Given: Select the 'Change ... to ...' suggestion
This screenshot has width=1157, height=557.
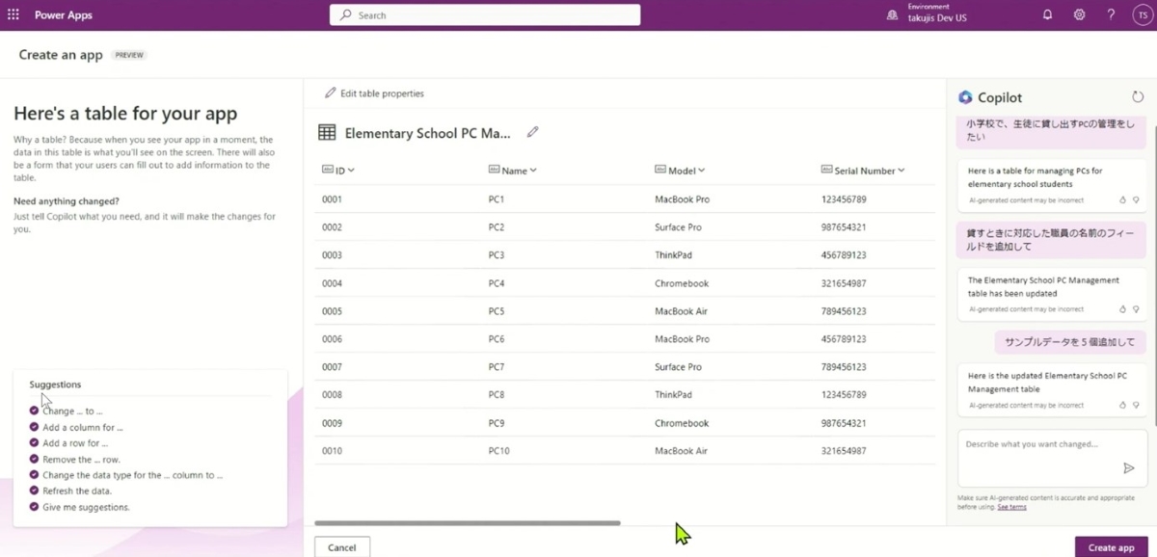Looking at the screenshot, I should (x=72, y=411).
